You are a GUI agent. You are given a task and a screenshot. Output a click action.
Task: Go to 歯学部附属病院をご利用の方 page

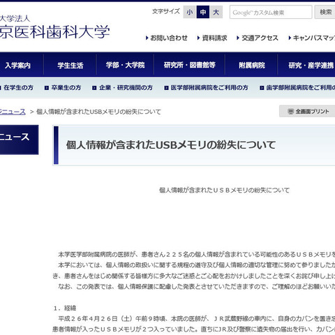(x=301, y=88)
